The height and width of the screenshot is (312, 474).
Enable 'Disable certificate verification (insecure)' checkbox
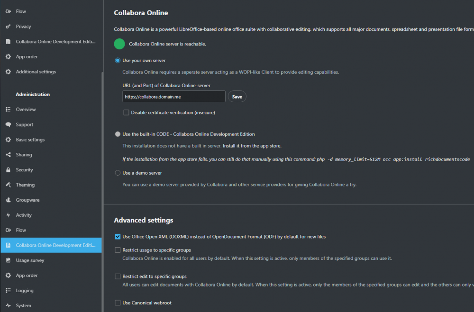click(126, 112)
